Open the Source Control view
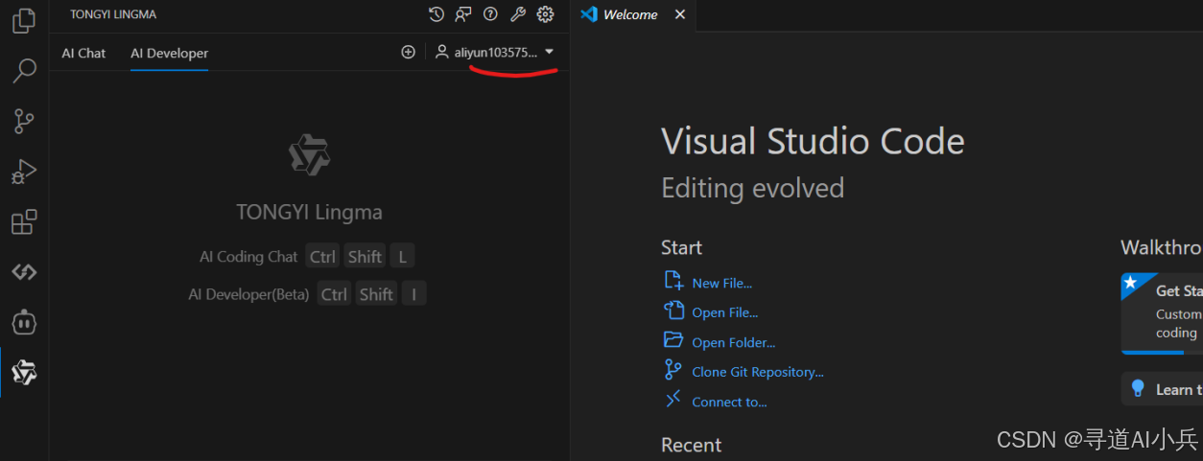Viewport: 1203px width, 461px height. click(24, 121)
